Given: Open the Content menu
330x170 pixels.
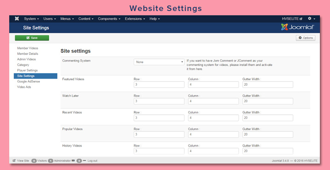Looking at the screenshot, I should [86, 19].
